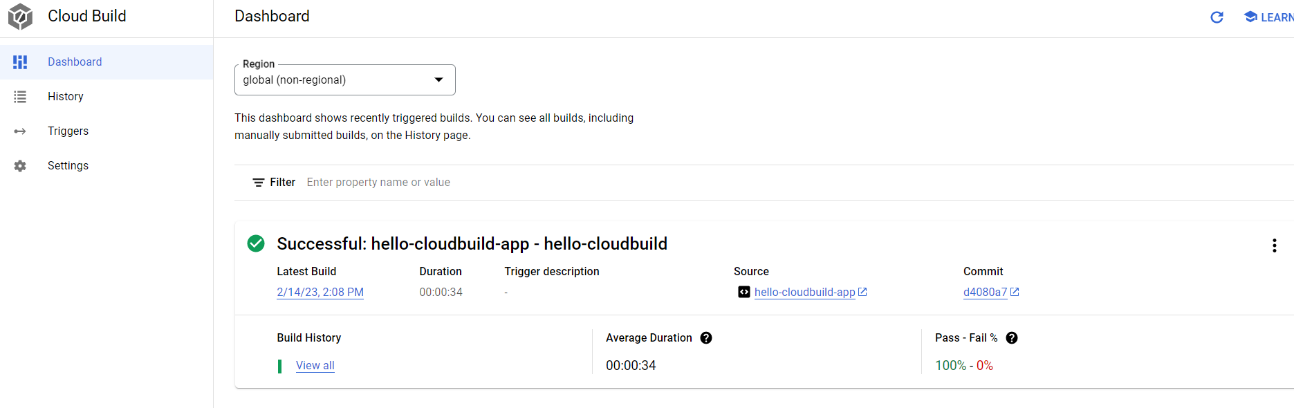Open Average Duration help tooltip icon
The image size is (1294, 408).
pyautogui.click(x=706, y=337)
